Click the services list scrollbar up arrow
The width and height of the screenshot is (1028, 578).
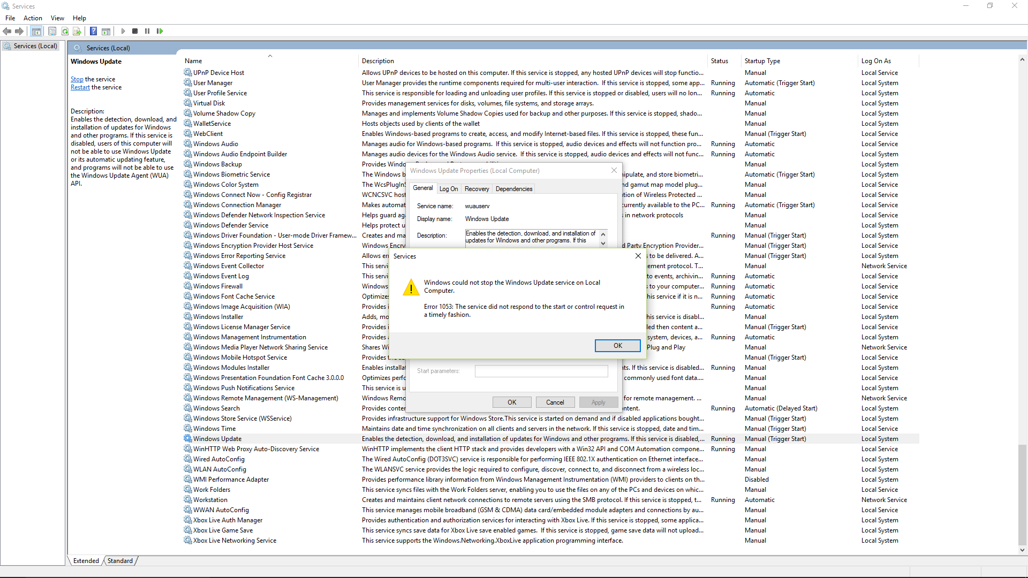click(1022, 59)
